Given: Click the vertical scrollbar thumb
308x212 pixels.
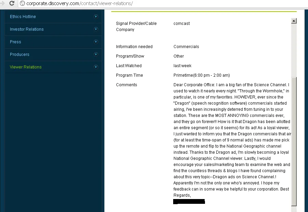Looking at the screenshot, I should pyautogui.click(x=294, y=141).
